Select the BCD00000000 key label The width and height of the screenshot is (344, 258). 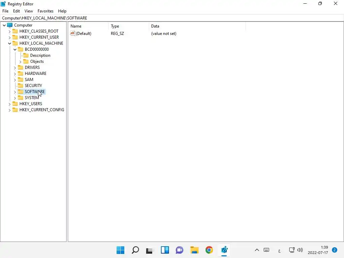37,49
